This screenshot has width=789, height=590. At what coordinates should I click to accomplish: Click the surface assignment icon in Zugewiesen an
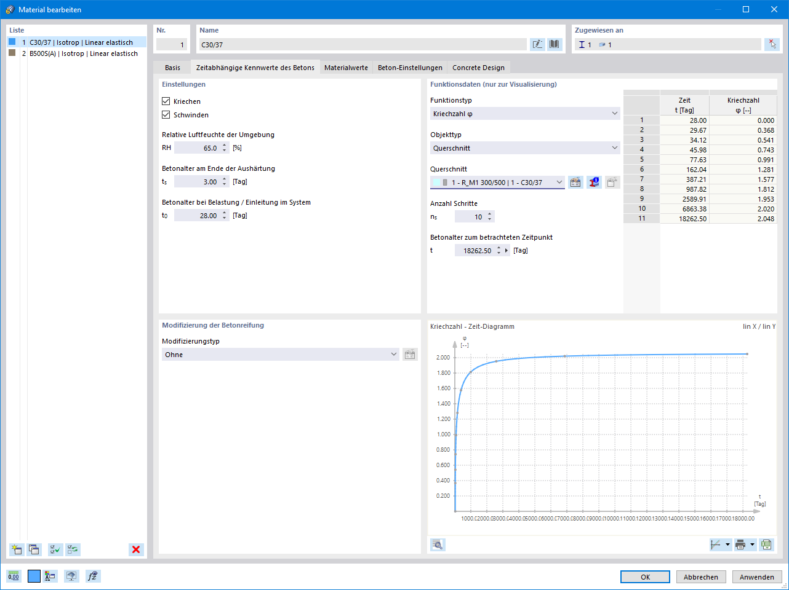(x=602, y=45)
